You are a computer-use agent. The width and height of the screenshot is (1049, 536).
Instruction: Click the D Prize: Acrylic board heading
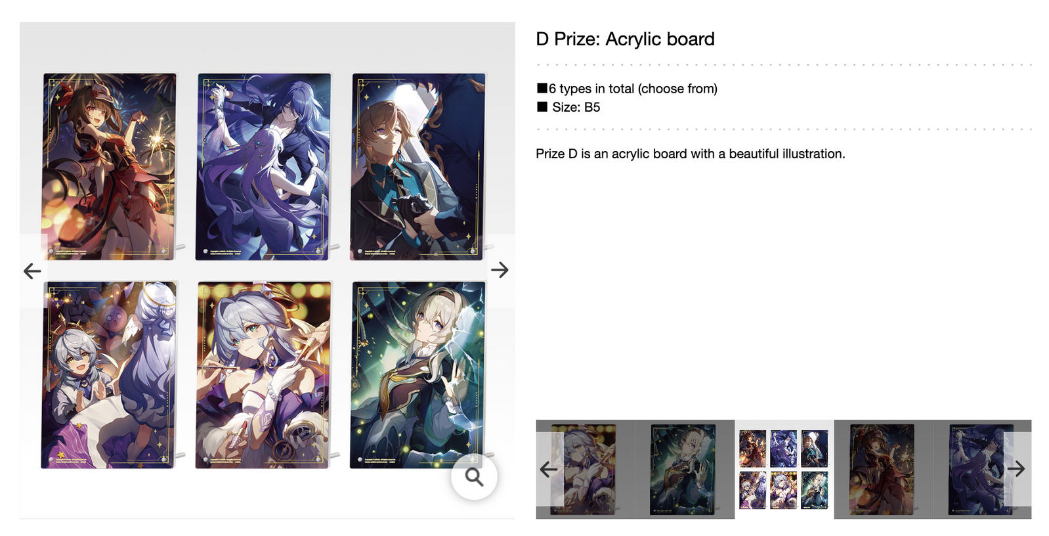pyautogui.click(x=625, y=39)
